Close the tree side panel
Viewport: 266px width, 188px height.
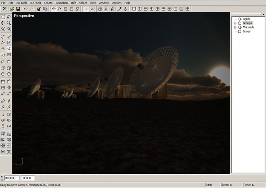263,15
